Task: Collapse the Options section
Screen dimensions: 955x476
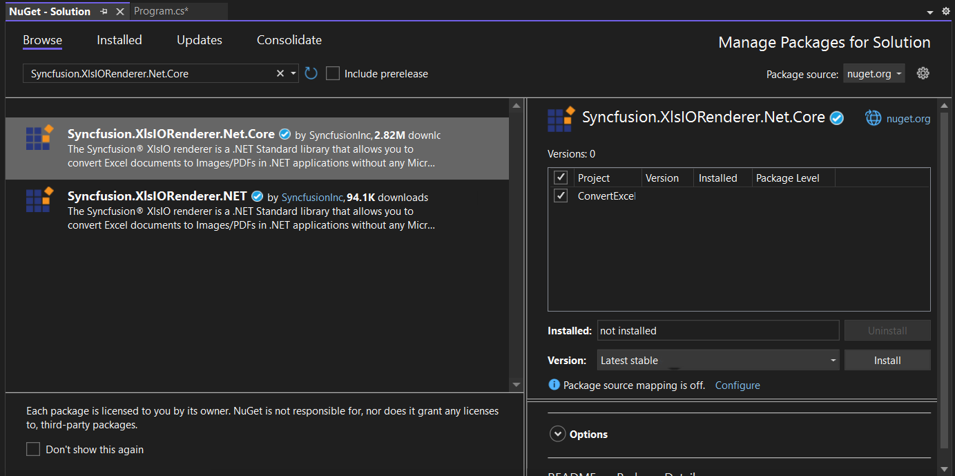Action: [558, 433]
